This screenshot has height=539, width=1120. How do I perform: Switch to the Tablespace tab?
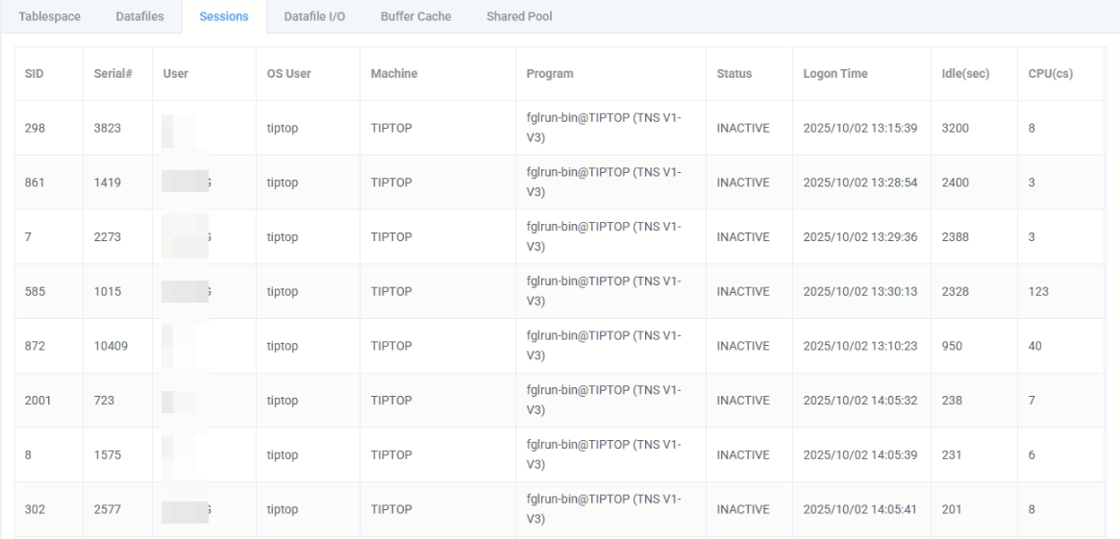50,16
